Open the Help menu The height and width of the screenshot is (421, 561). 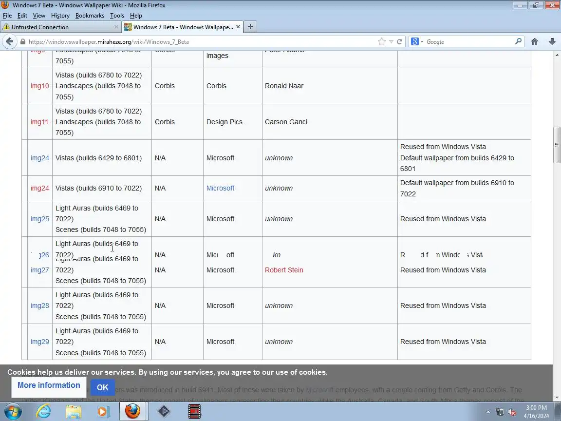(x=136, y=16)
